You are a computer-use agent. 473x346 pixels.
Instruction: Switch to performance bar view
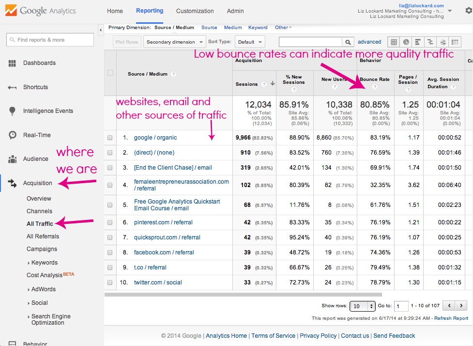click(x=418, y=42)
